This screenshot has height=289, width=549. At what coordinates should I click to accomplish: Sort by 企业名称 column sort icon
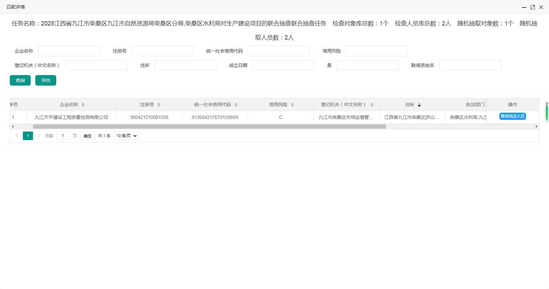pos(83,105)
